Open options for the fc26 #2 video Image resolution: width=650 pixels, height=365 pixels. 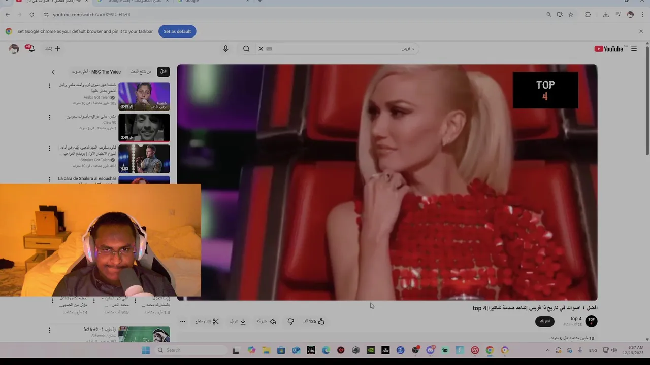coord(49,330)
